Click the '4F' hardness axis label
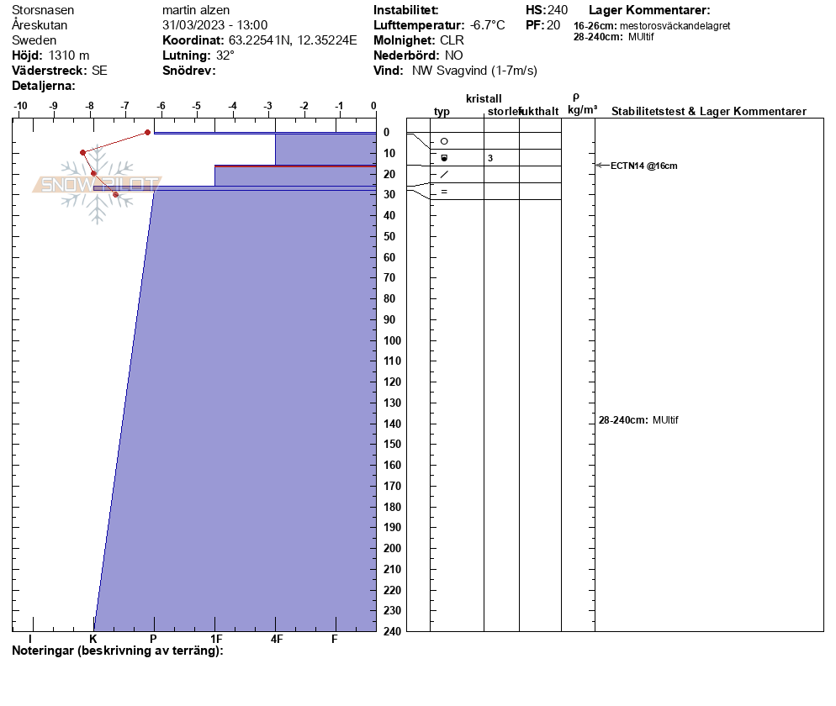836x706 pixels. (276, 639)
